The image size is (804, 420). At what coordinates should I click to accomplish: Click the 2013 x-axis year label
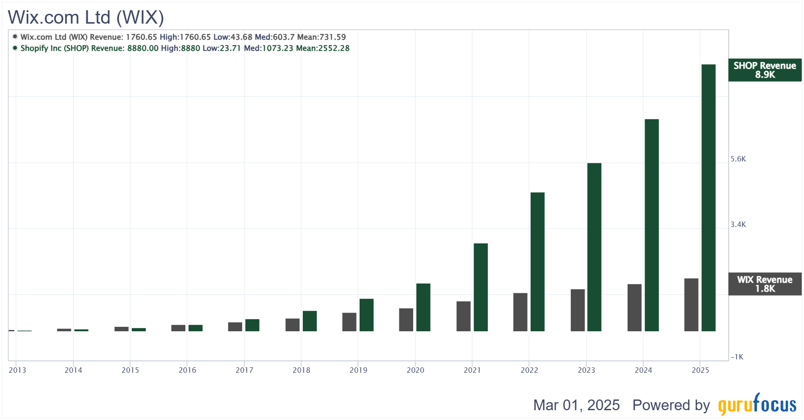pyautogui.click(x=17, y=370)
